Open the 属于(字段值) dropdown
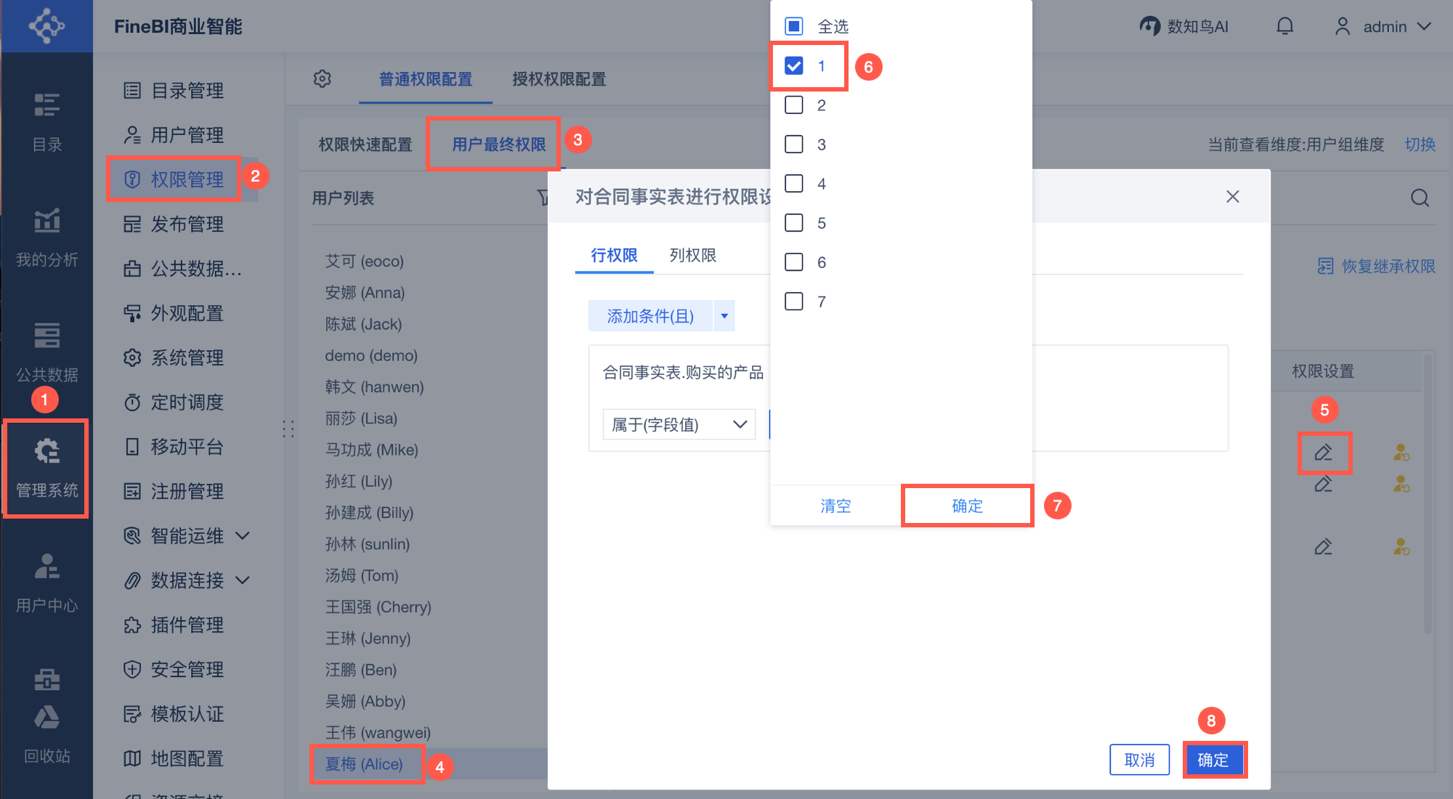Screen dimensions: 1453x799 [679, 424]
